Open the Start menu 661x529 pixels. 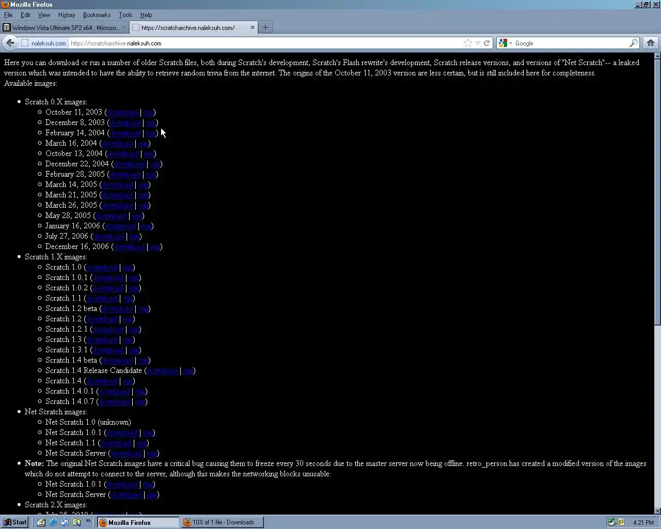pos(14,522)
